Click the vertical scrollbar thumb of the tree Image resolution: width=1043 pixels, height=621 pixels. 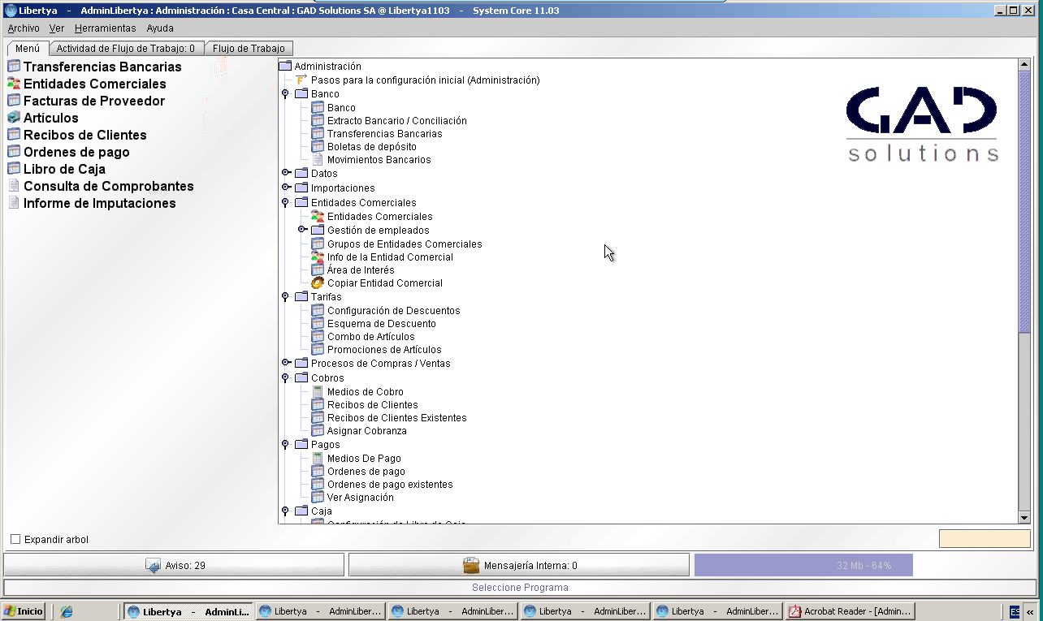click(1024, 201)
